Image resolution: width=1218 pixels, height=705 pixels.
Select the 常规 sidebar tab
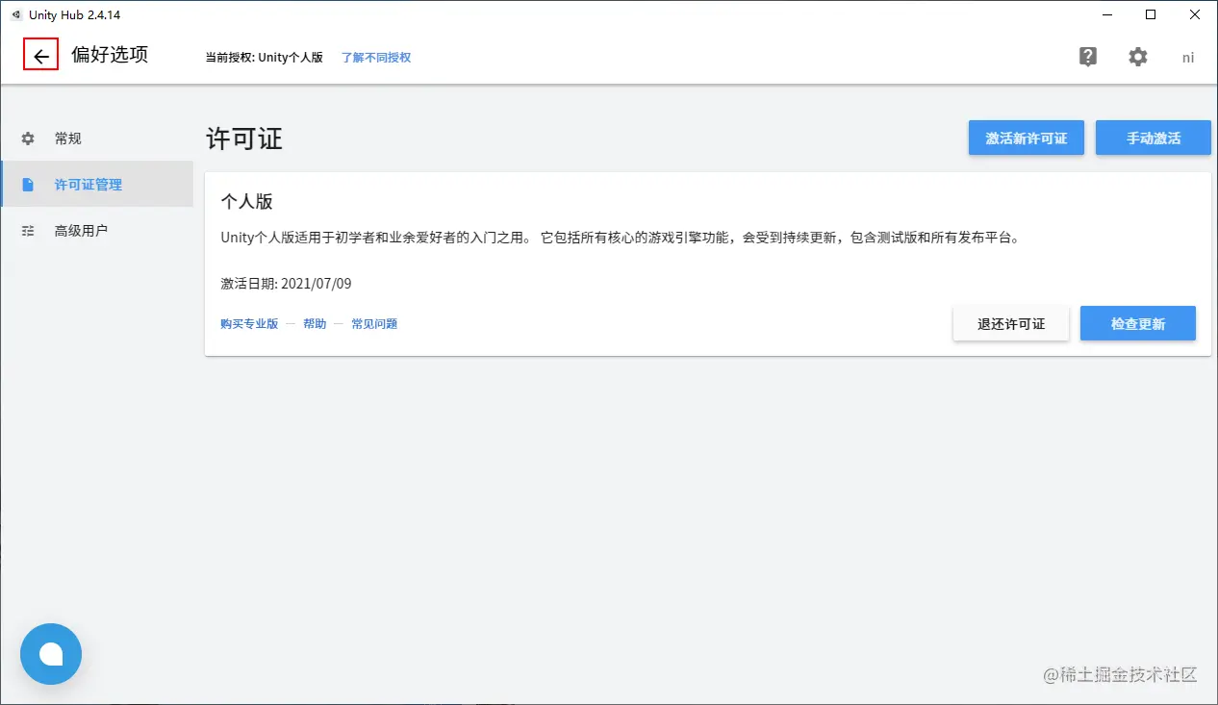(x=96, y=138)
